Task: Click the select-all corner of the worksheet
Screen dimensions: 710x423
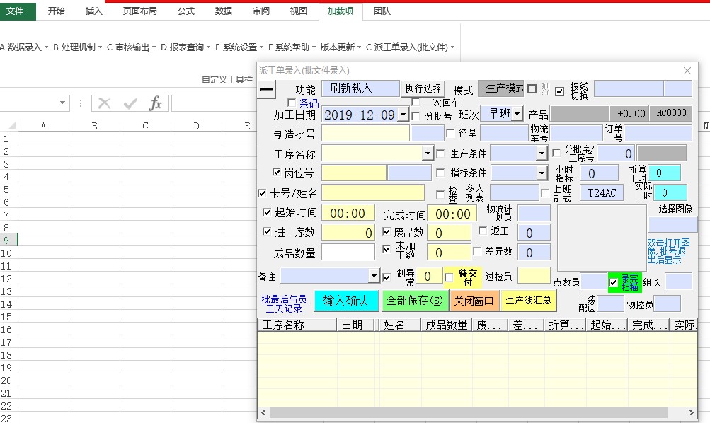Action: tap(8, 126)
